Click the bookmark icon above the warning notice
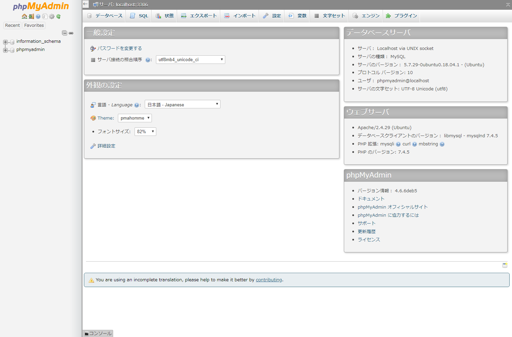Image resolution: width=512 pixels, height=337 pixels. (505, 265)
